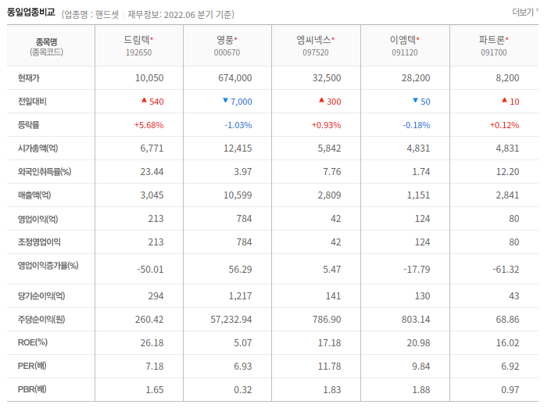This screenshot has height=408, width=544.
Task: Click the +5.68% change rate
Action: 149,125
